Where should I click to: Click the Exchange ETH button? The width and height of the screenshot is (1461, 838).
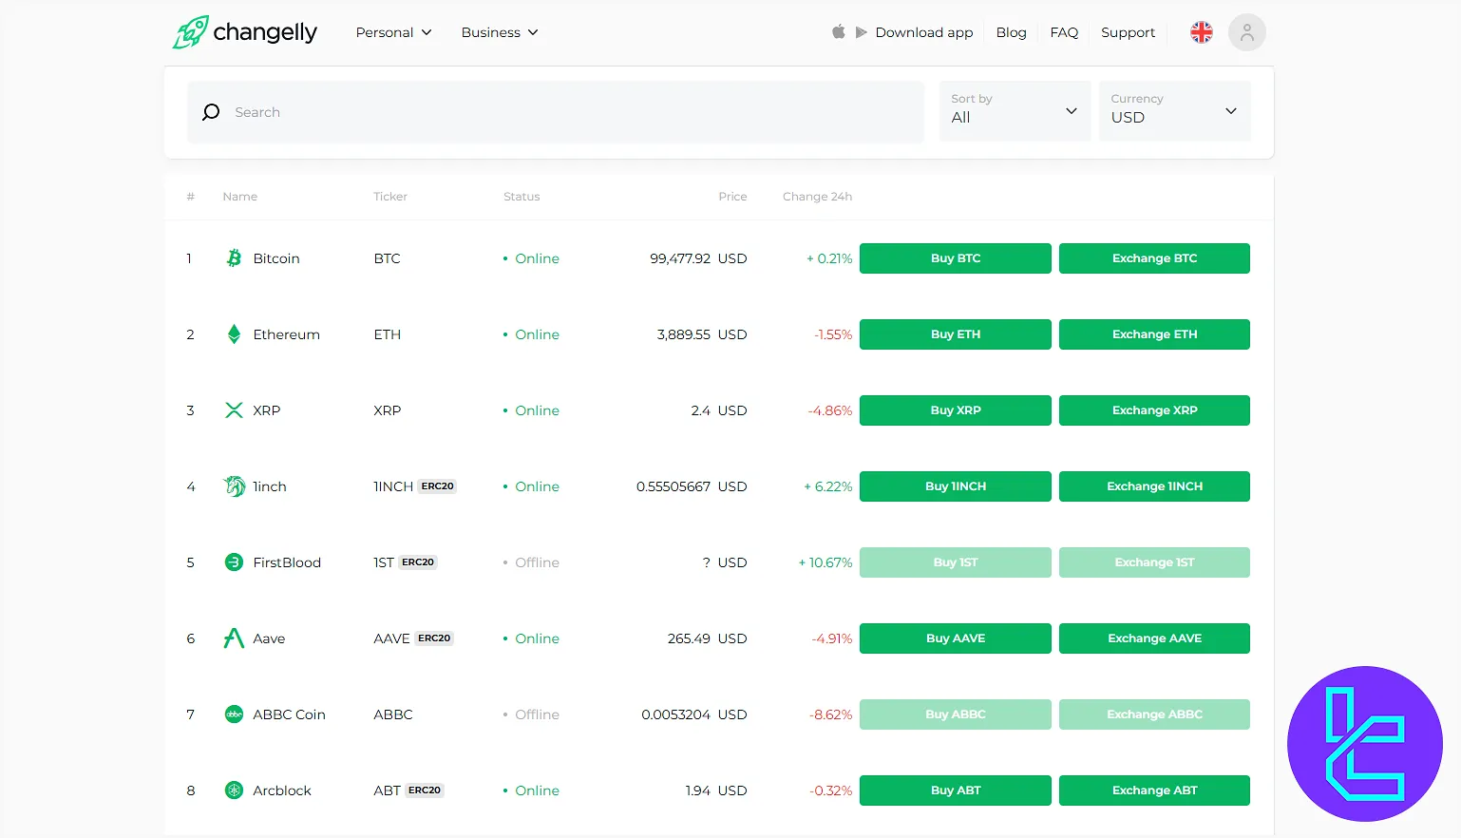[1154, 334]
